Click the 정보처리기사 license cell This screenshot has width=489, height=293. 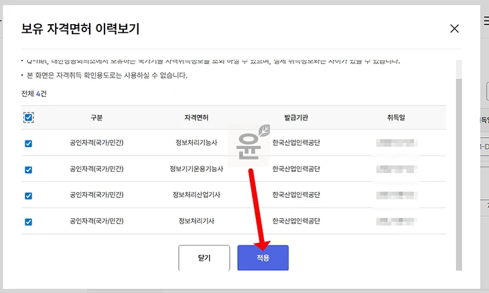(196, 221)
